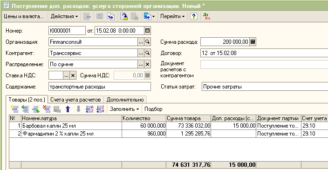The height and width of the screenshot is (170, 328).
Task: Click Документ партии cell in Фармадипин row
Action: [279, 134]
